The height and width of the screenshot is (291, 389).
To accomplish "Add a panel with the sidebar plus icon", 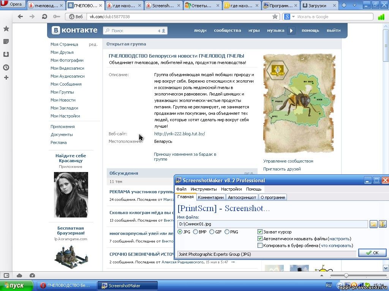I will tap(6, 78).
